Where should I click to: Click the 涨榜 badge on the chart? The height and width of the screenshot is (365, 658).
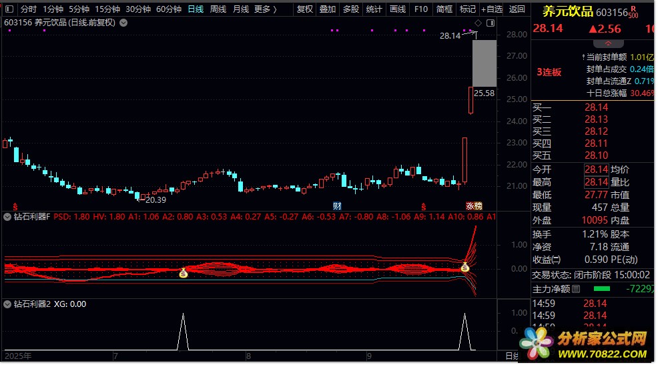pos(474,205)
